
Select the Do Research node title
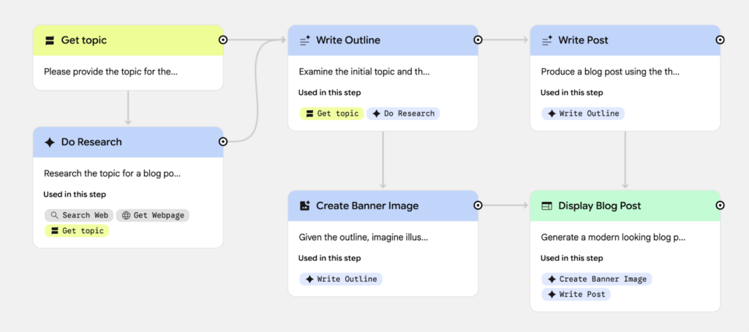click(x=91, y=143)
